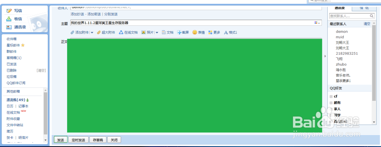Clear recent contacts with 清空 link

(367, 24)
